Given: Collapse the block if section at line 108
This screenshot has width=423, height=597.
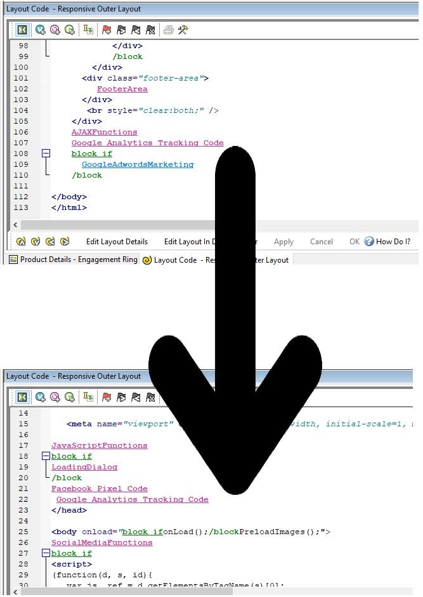Looking at the screenshot, I should [x=46, y=154].
